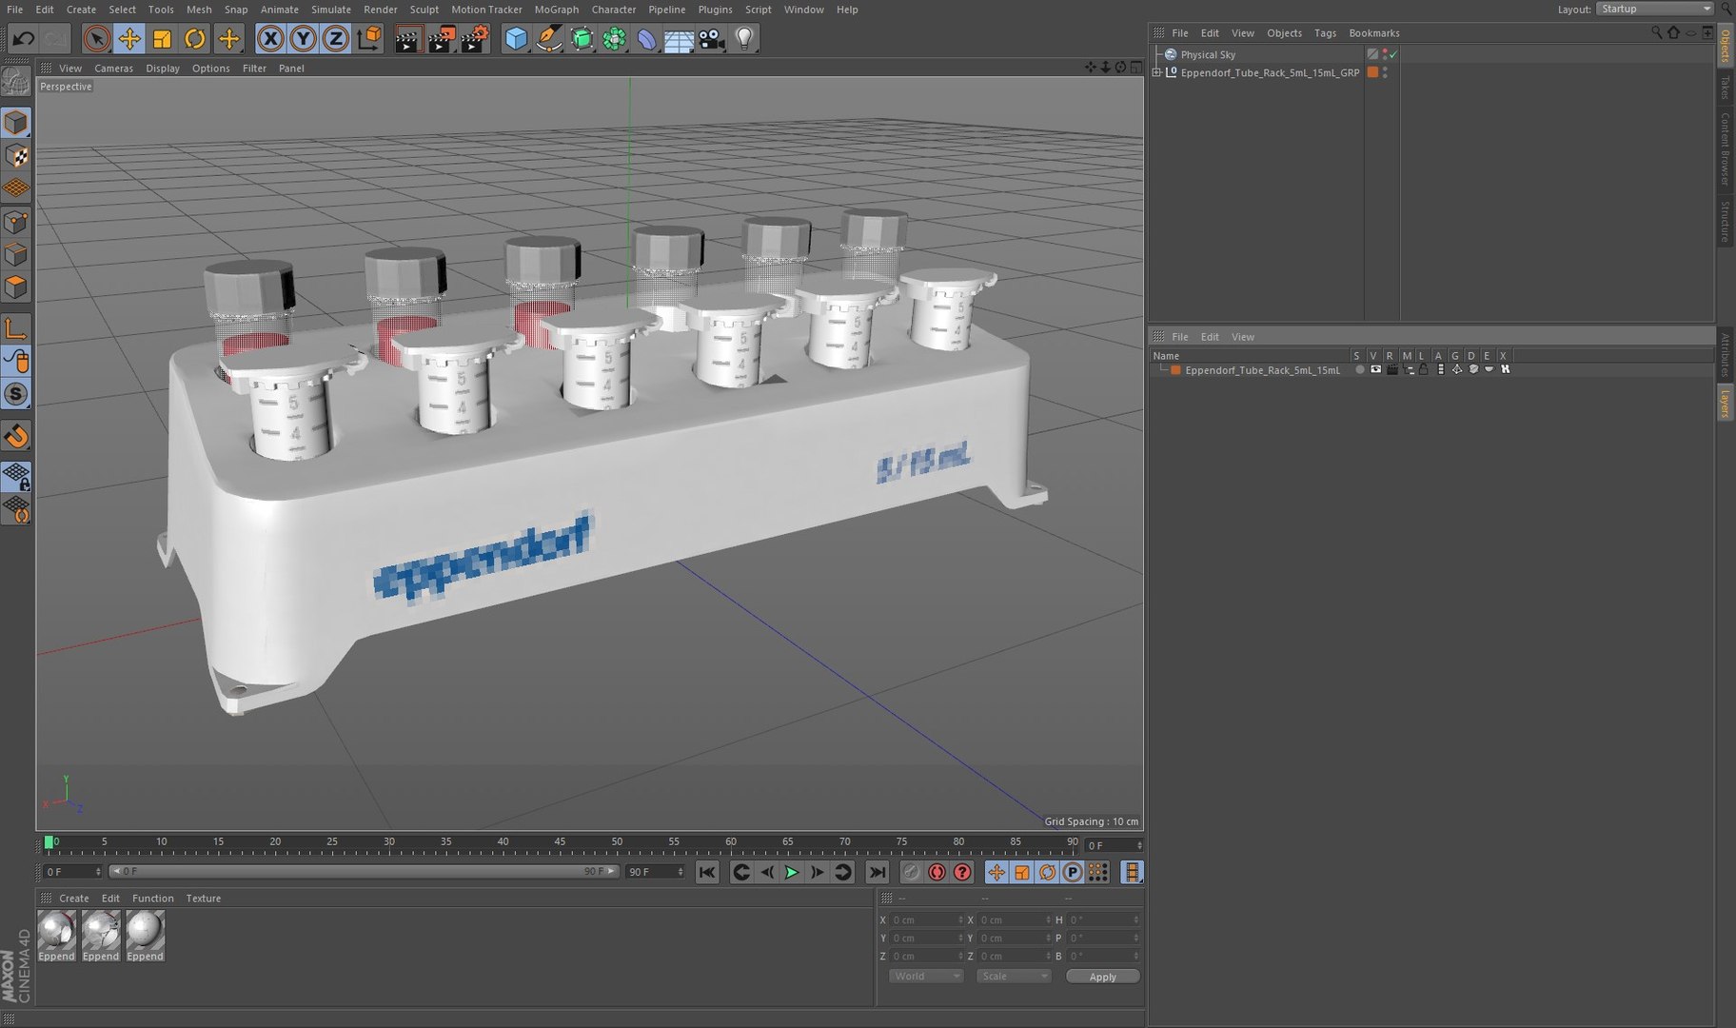Image resolution: width=1736 pixels, height=1028 pixels.
Task: Select the Scale tool
Action: click(x=162, y=39)
